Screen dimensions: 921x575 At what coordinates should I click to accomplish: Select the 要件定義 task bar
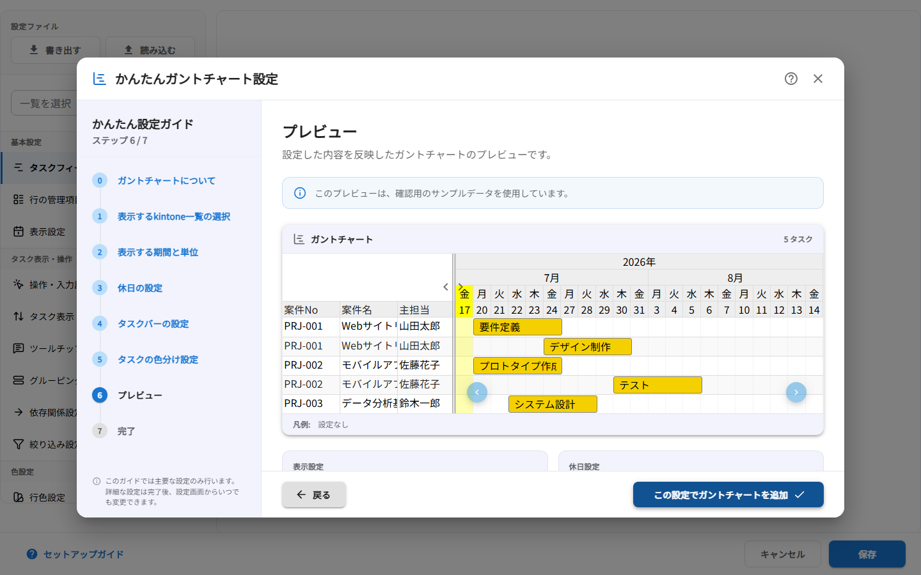click(517, 327)
